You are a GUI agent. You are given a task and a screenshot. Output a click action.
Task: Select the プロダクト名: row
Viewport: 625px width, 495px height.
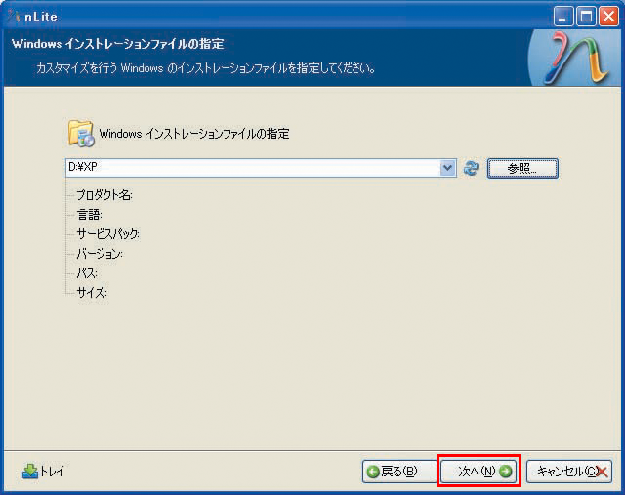pos(104,195)
